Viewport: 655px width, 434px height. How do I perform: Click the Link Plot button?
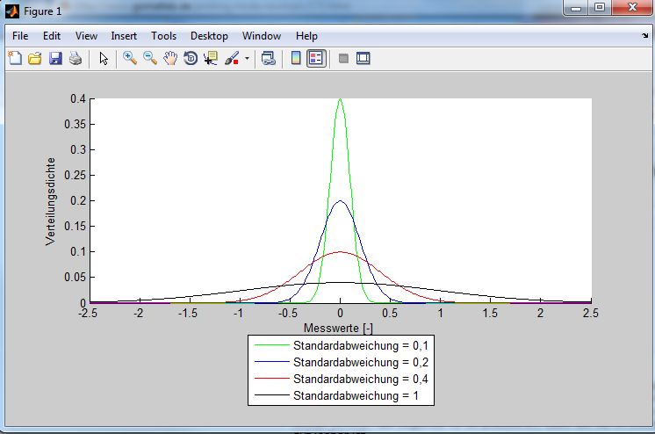[x=269, y=59]
